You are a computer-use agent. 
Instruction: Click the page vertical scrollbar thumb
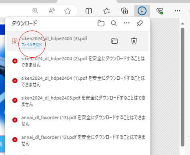pos(182,87)
